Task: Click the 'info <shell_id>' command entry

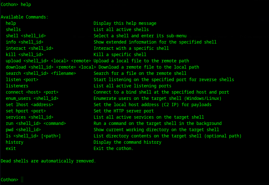Action: tap(25, 42)
